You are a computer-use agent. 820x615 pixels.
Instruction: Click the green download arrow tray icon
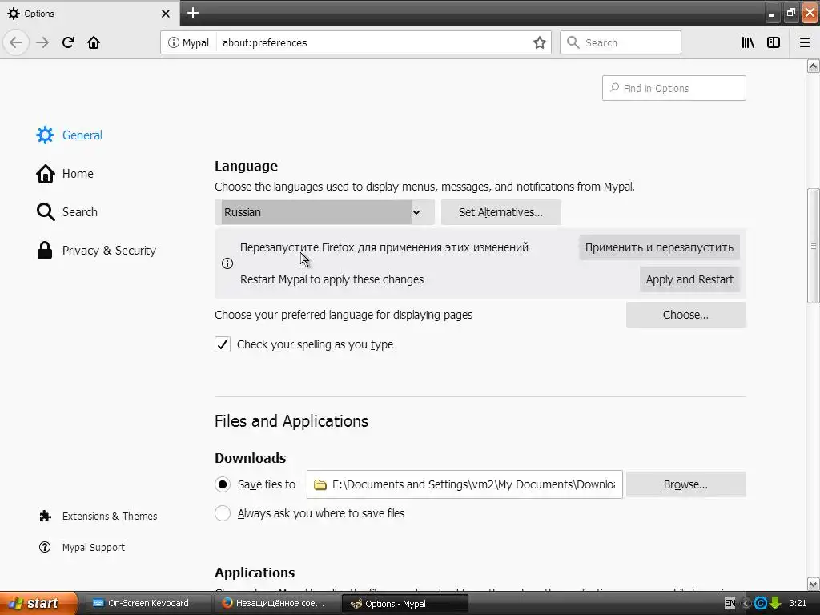[x=775, y=603]
